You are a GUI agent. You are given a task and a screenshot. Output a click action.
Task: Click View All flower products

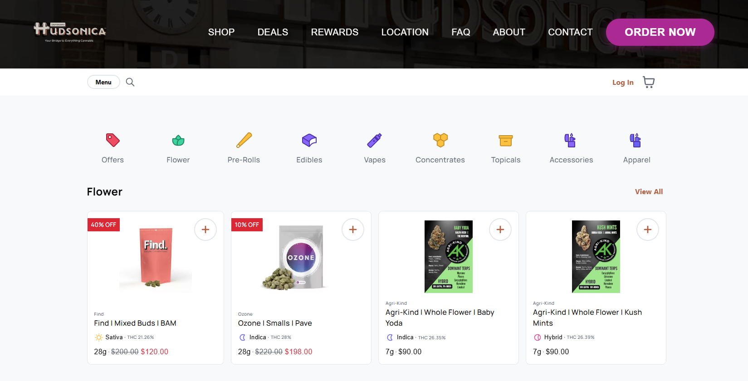tap(649, 192)
